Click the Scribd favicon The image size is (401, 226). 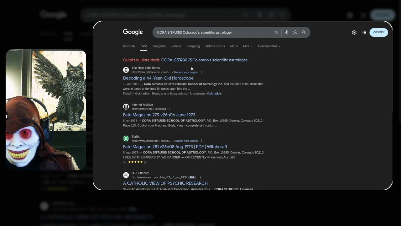click(x=126, y=138)
